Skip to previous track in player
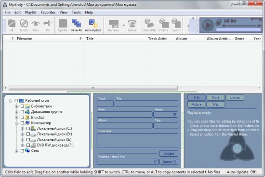This screenshot has height=177, width=265. click(x=226, y=21)
